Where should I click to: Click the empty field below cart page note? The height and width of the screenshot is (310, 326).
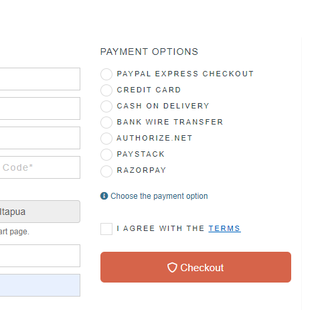point(40,256)
